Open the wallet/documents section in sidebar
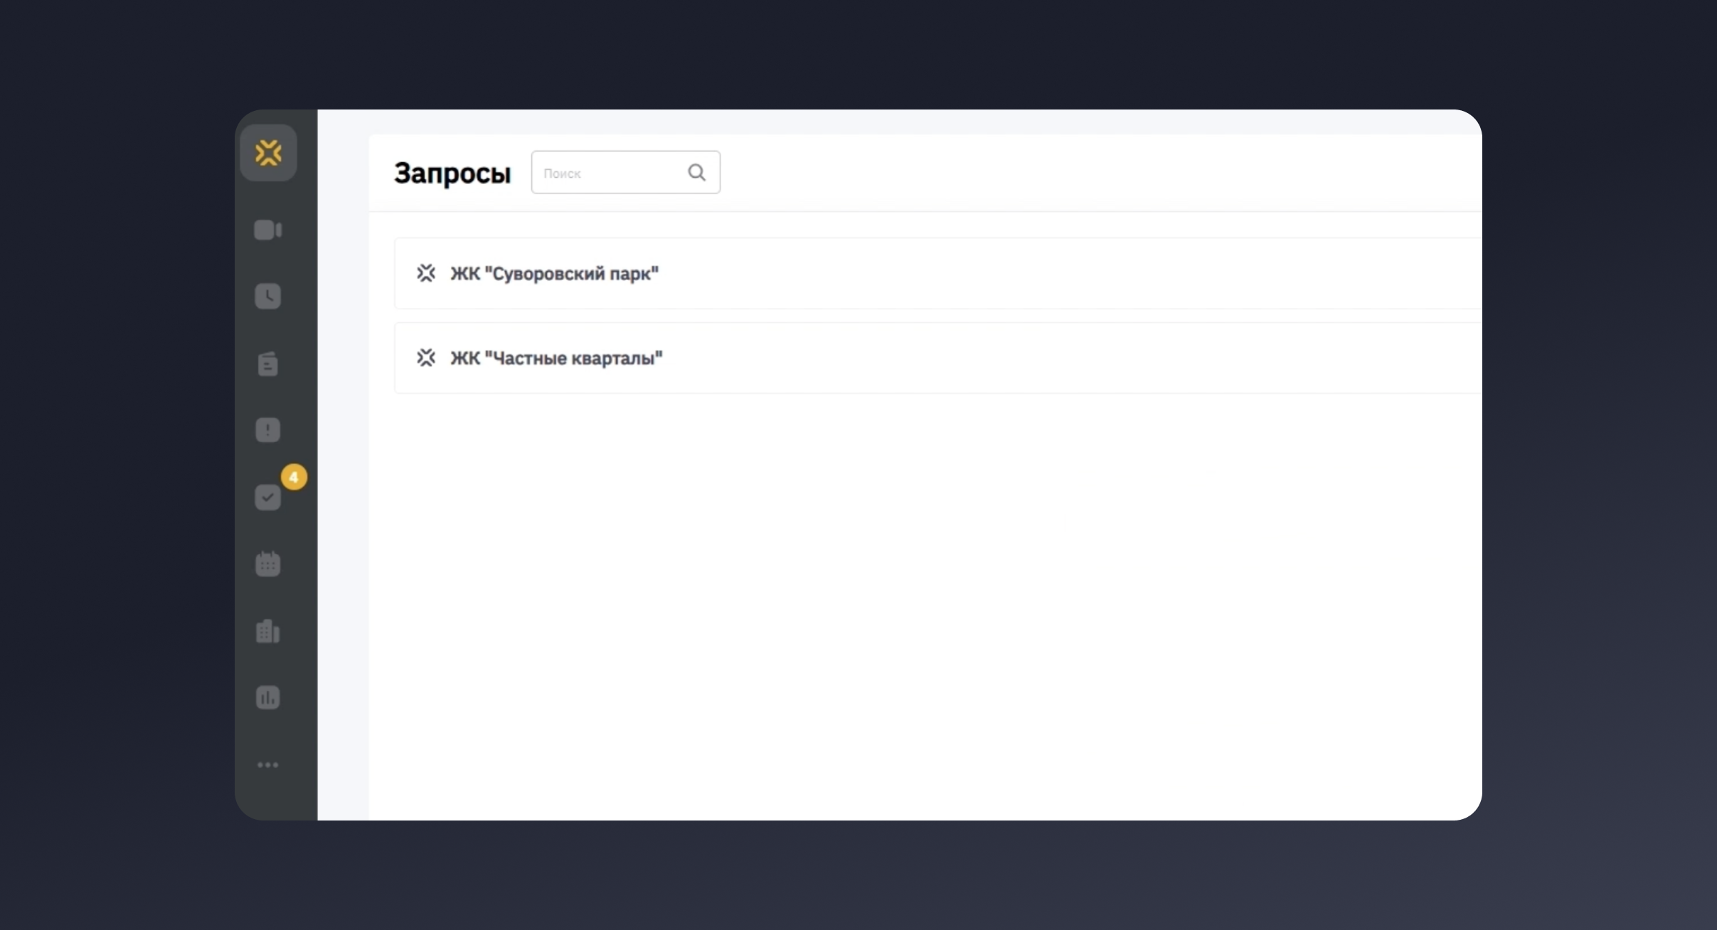Viewport: 1717px width, 930px height. pyautogui.click(x=267, y=363)
